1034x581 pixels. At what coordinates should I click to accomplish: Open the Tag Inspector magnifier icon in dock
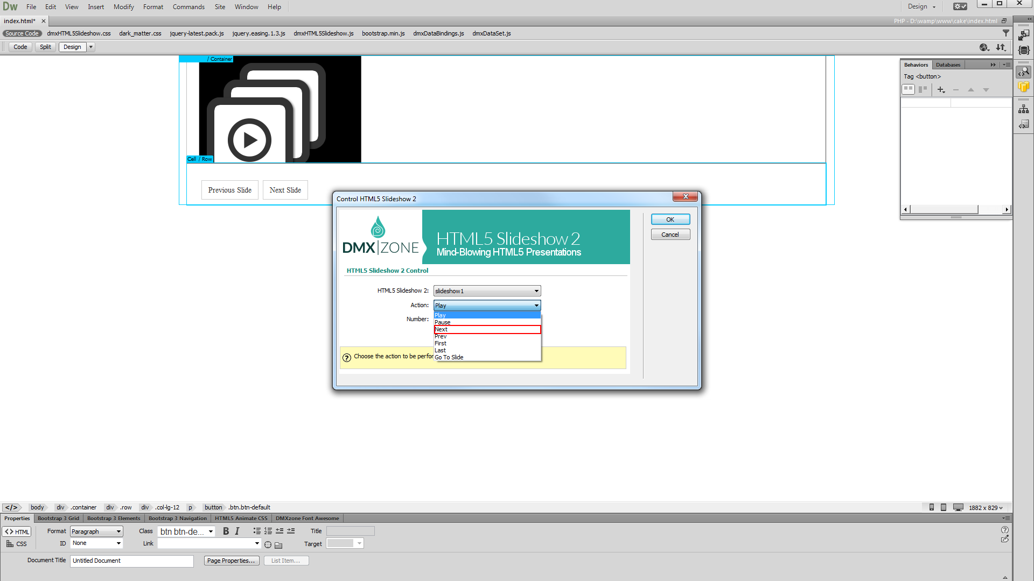[x=1024, y=72]
